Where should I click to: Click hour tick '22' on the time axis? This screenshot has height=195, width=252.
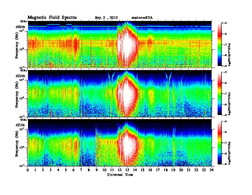(196, 170)
